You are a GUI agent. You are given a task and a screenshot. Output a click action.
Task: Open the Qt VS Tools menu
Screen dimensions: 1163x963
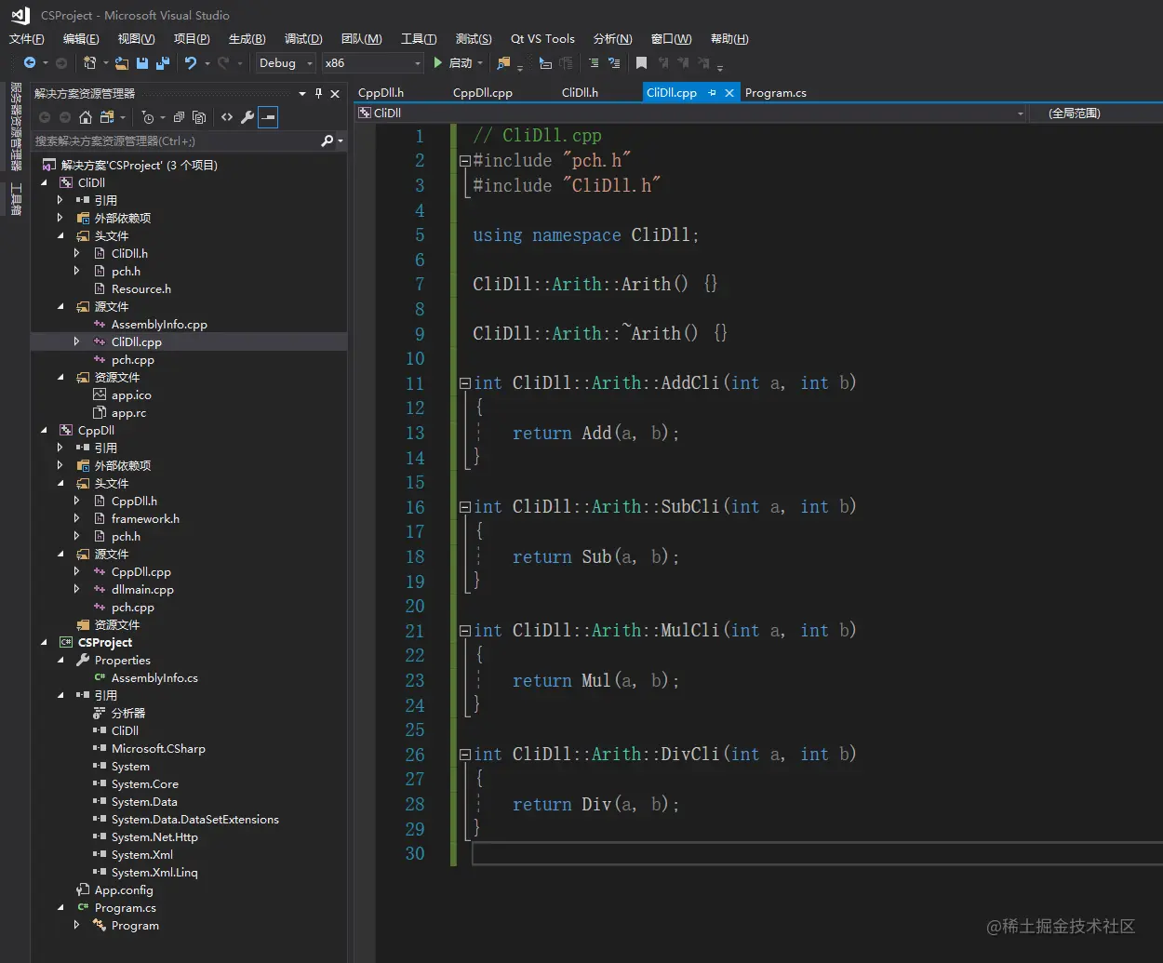tap(542, 39)
